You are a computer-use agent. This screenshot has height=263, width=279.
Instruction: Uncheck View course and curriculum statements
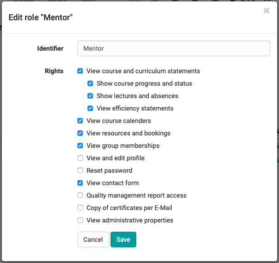tap(80, 71)
